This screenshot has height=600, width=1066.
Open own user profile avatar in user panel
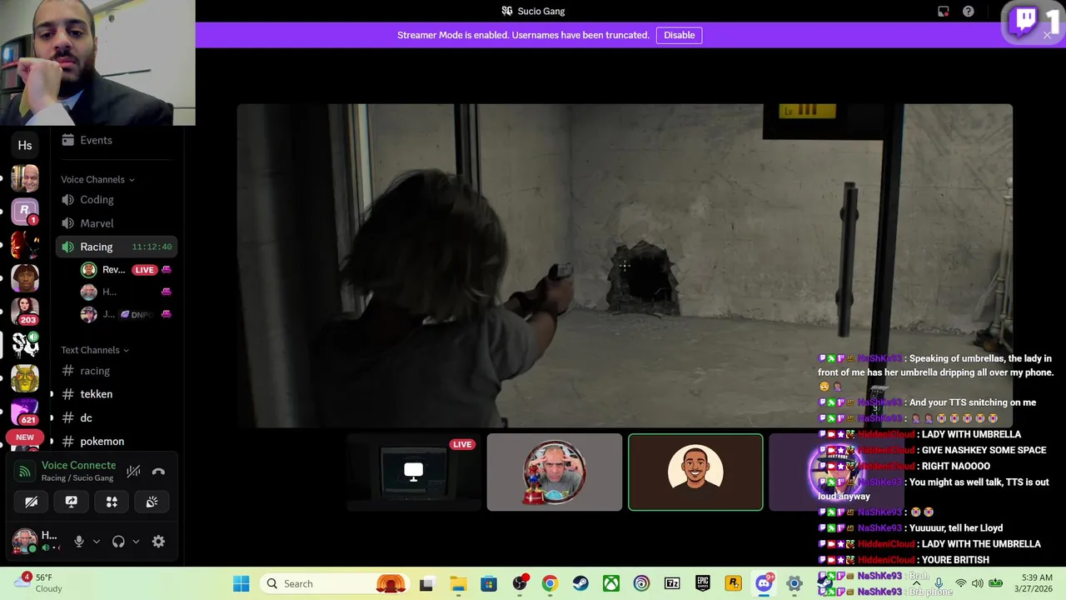[x=24, y=542]
